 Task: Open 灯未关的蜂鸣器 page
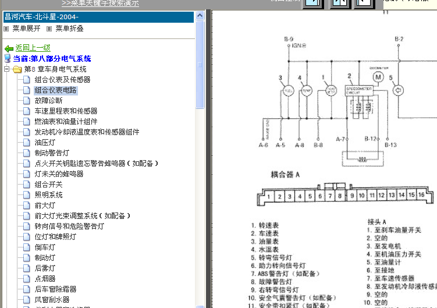(x=59, y=174)
